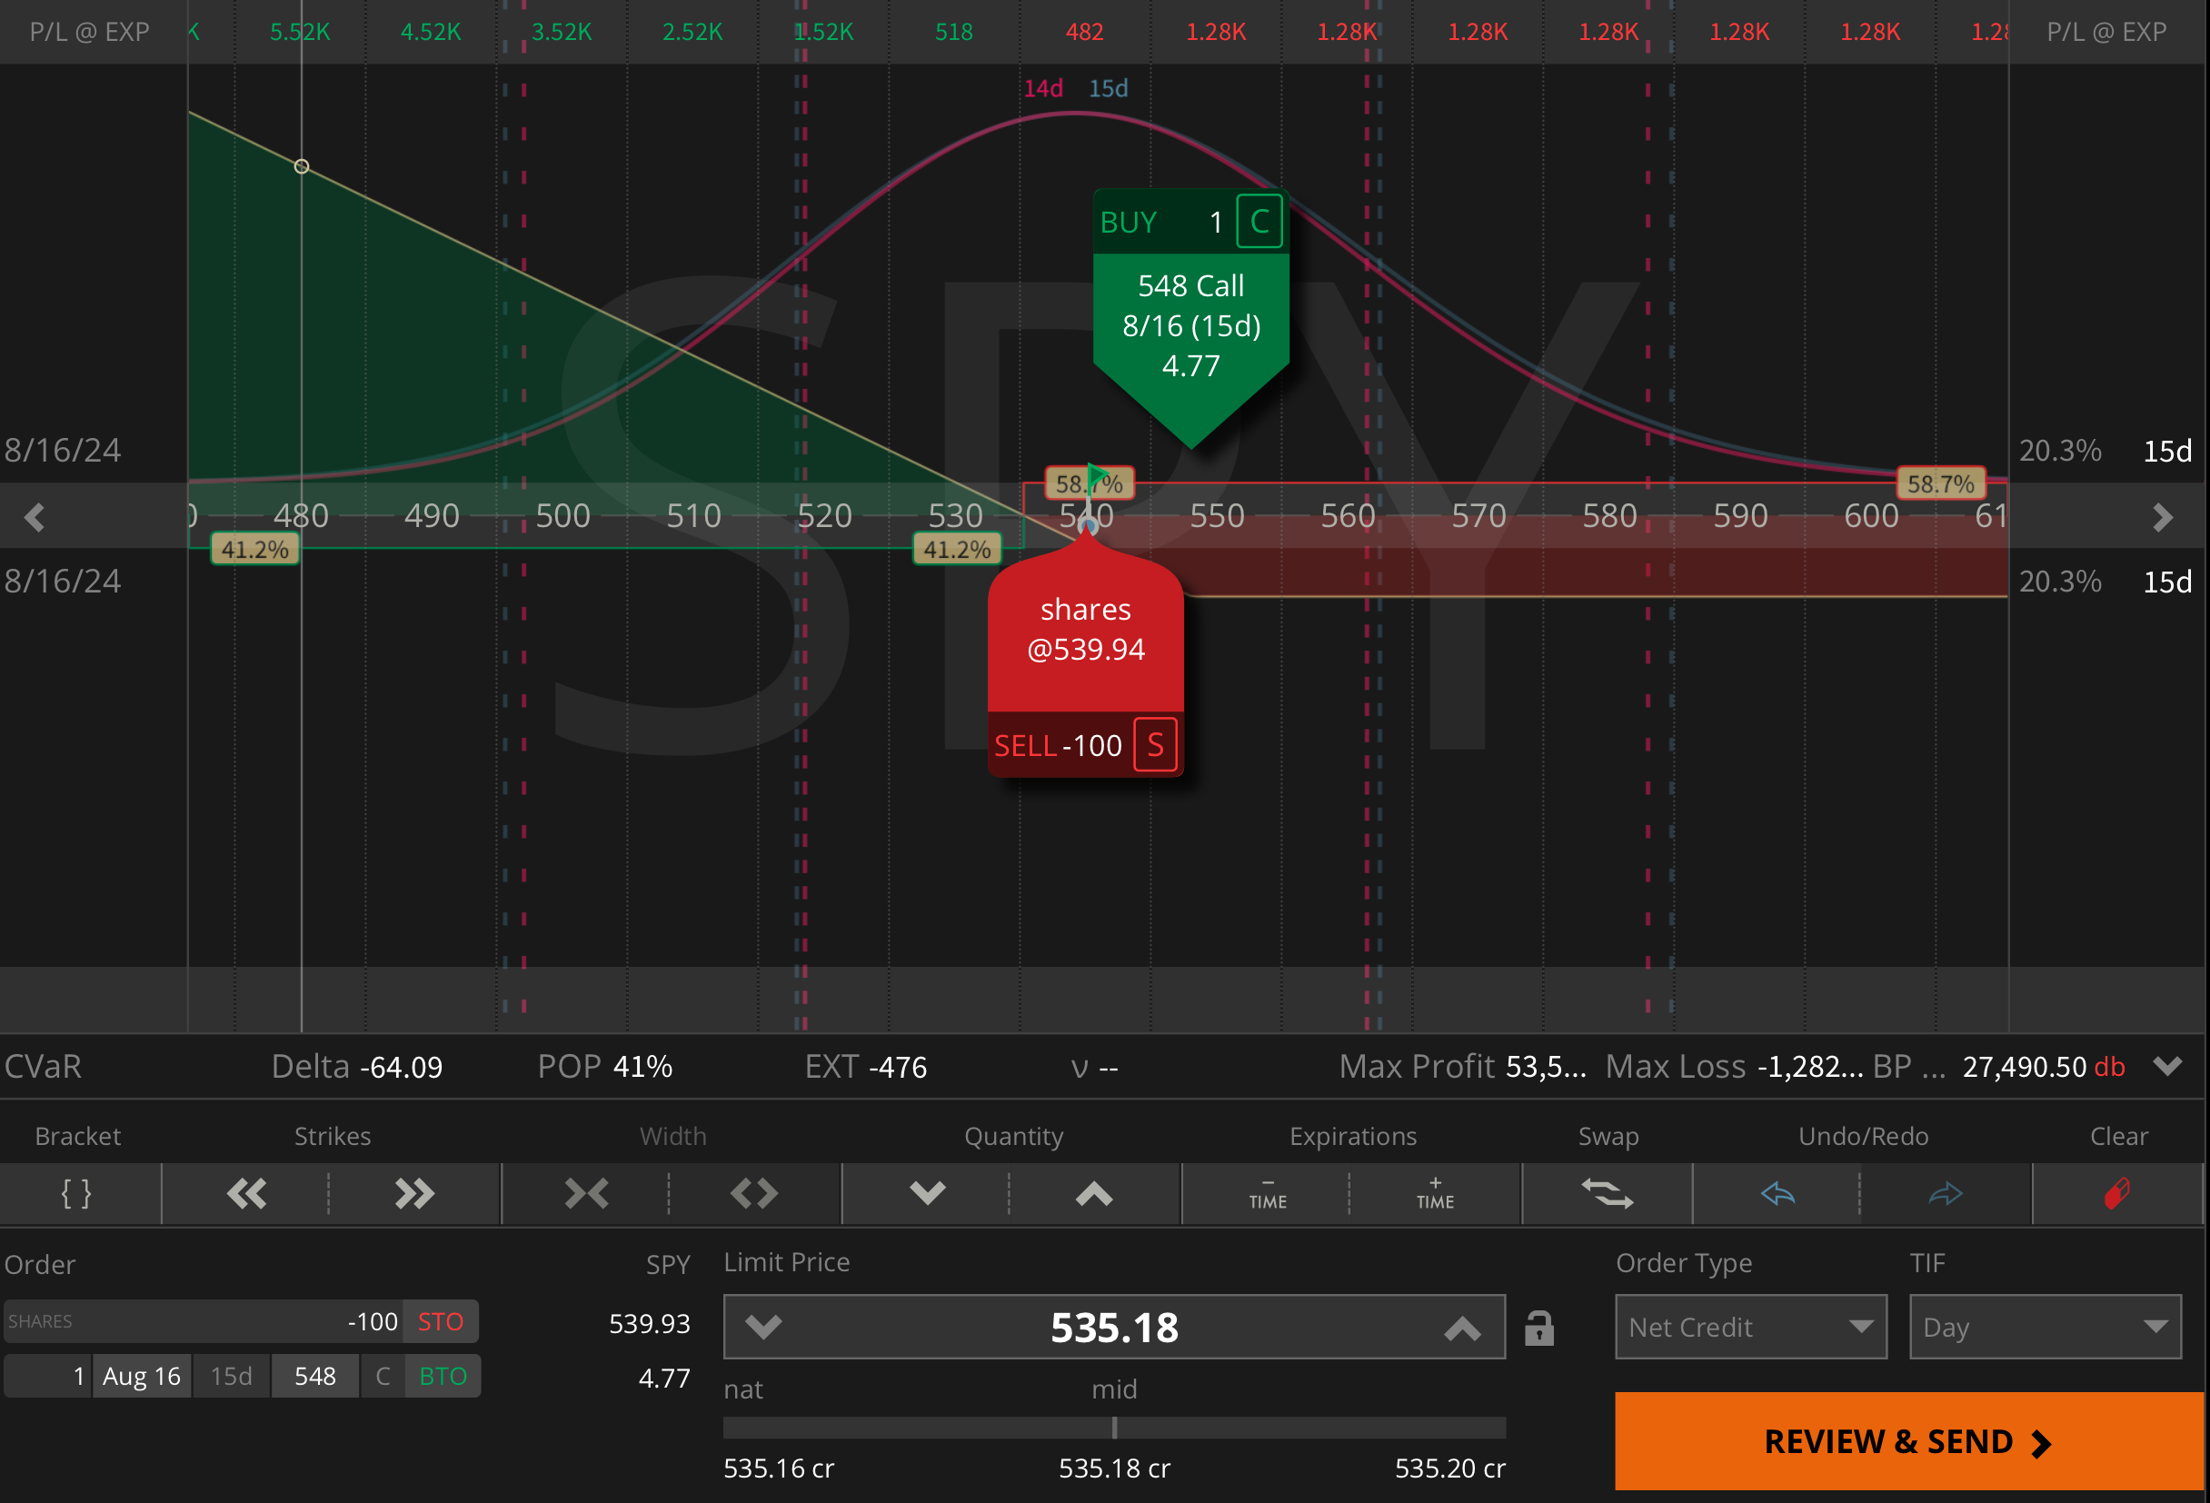
Task: Open the Net Credit order type dropdown
Action: (x=1750, y=1326)
